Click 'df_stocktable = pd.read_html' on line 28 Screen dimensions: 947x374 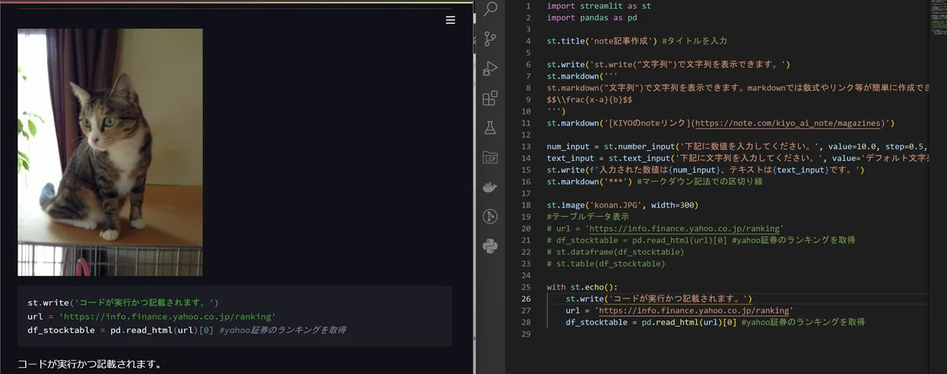point(715,323)
